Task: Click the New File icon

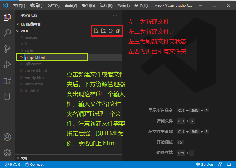Action: (x=96, y=31)
